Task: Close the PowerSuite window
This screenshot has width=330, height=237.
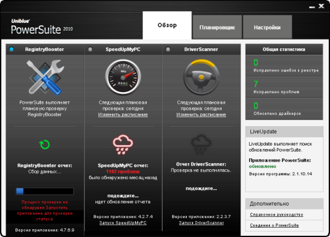Action: click(321, 6)
